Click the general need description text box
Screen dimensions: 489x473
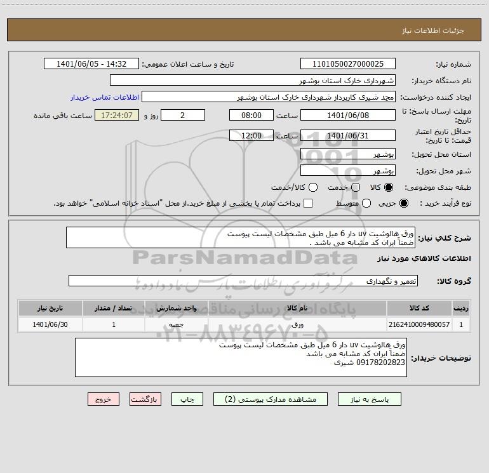pyautogui.click(x=241, y=237)
